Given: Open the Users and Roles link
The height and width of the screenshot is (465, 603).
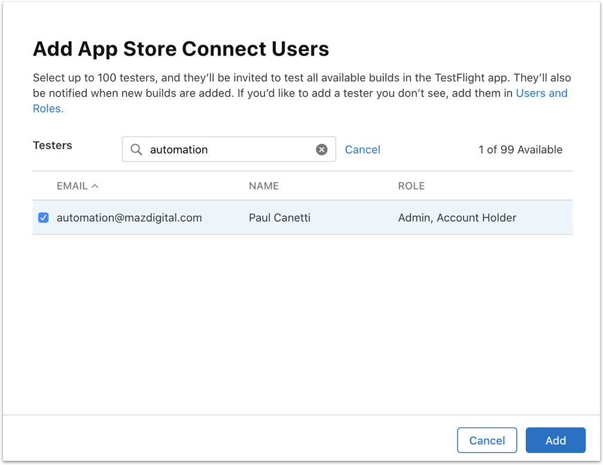Looking at the screenshot, I should point(541,93).
